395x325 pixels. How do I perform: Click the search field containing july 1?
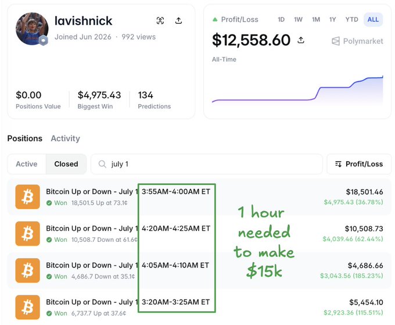tap(207, 164)
